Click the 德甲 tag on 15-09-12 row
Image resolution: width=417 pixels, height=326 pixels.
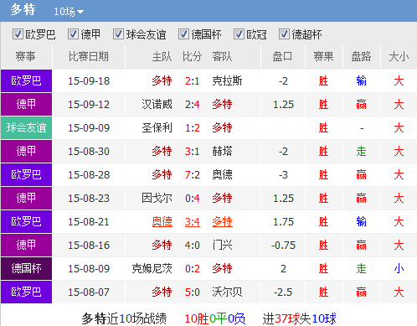26,105
